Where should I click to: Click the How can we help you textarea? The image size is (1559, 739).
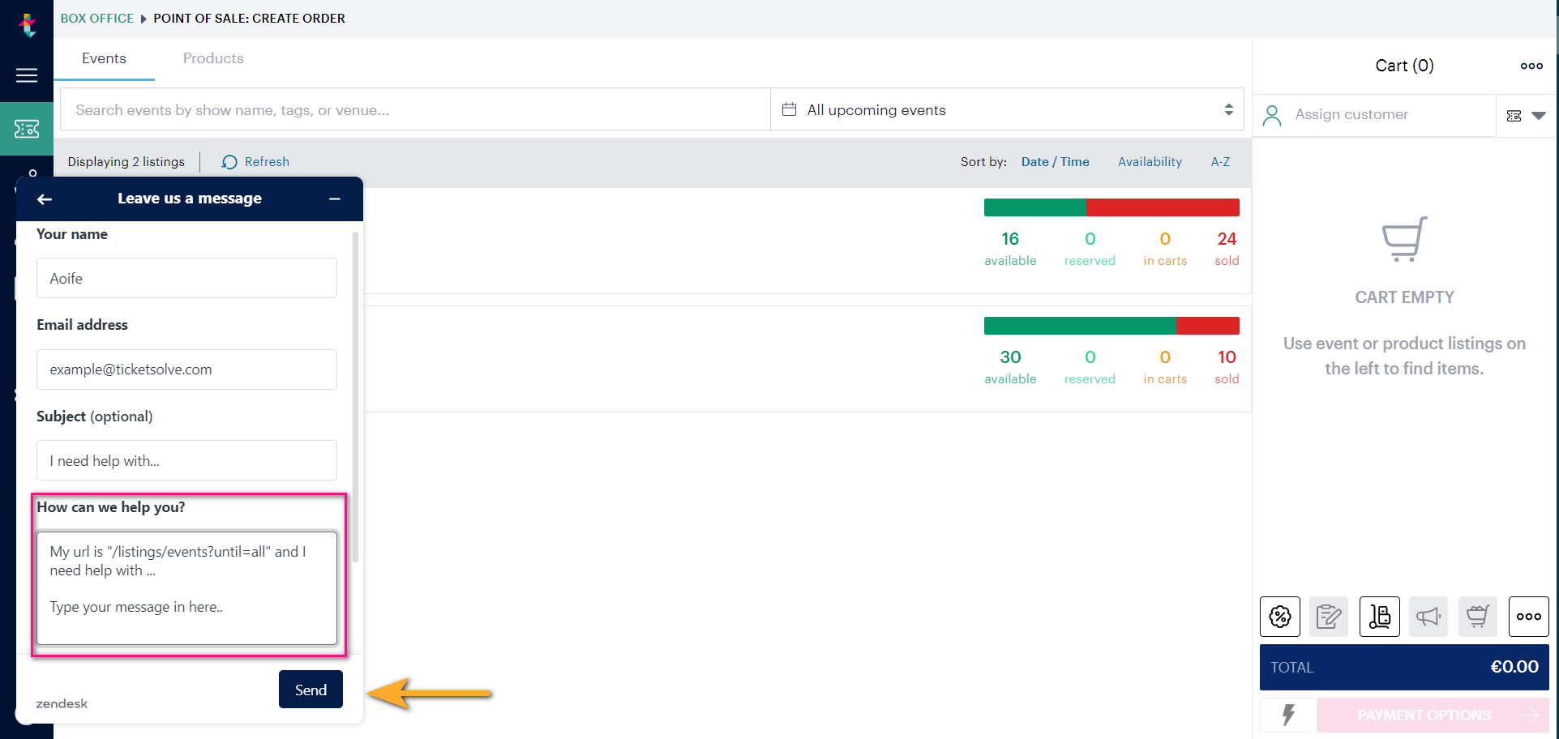186,588
